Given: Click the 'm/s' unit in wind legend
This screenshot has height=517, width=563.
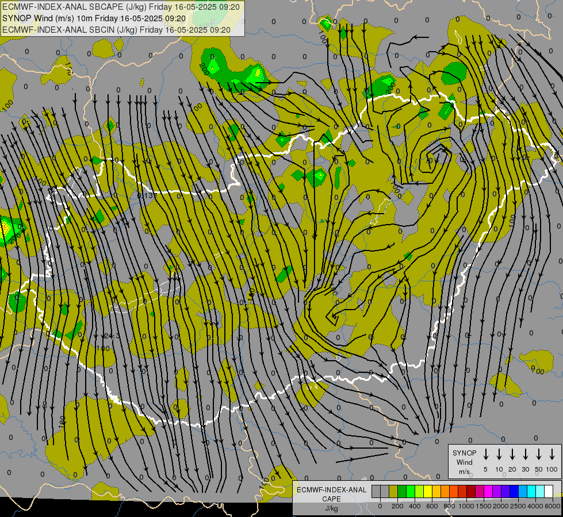Looking at the screenshot, I should coord(464,472).
